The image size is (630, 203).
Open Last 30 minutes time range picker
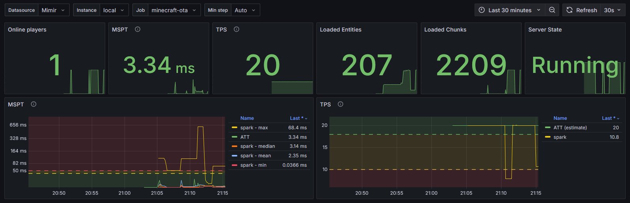coord(510,10)
